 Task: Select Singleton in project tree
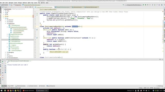(x=14, y=45)
